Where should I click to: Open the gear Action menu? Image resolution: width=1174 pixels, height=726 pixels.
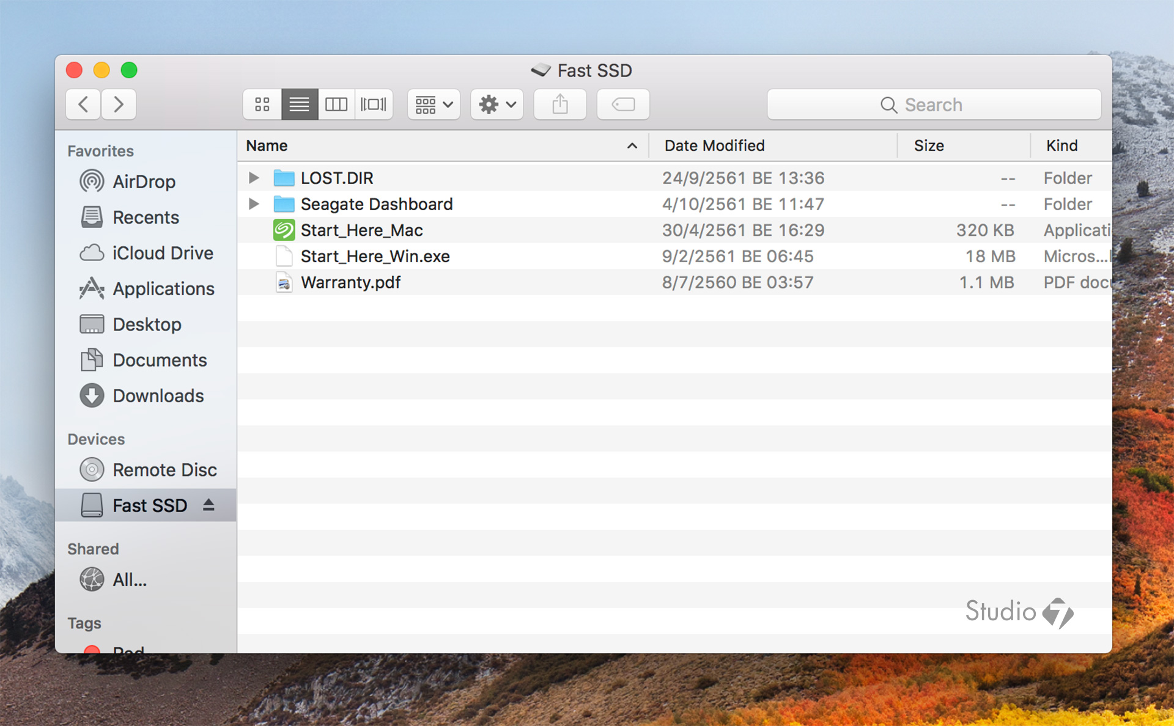coord(497,105)
